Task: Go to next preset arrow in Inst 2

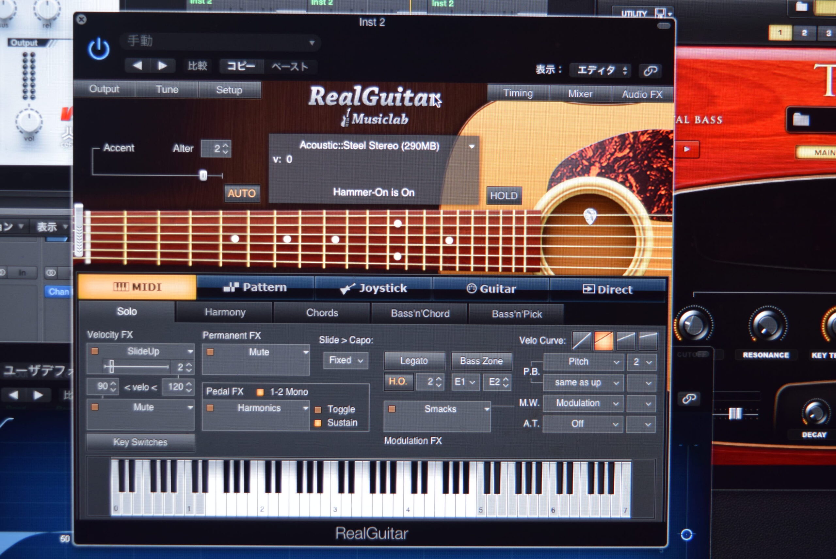Action: point(162,66)
